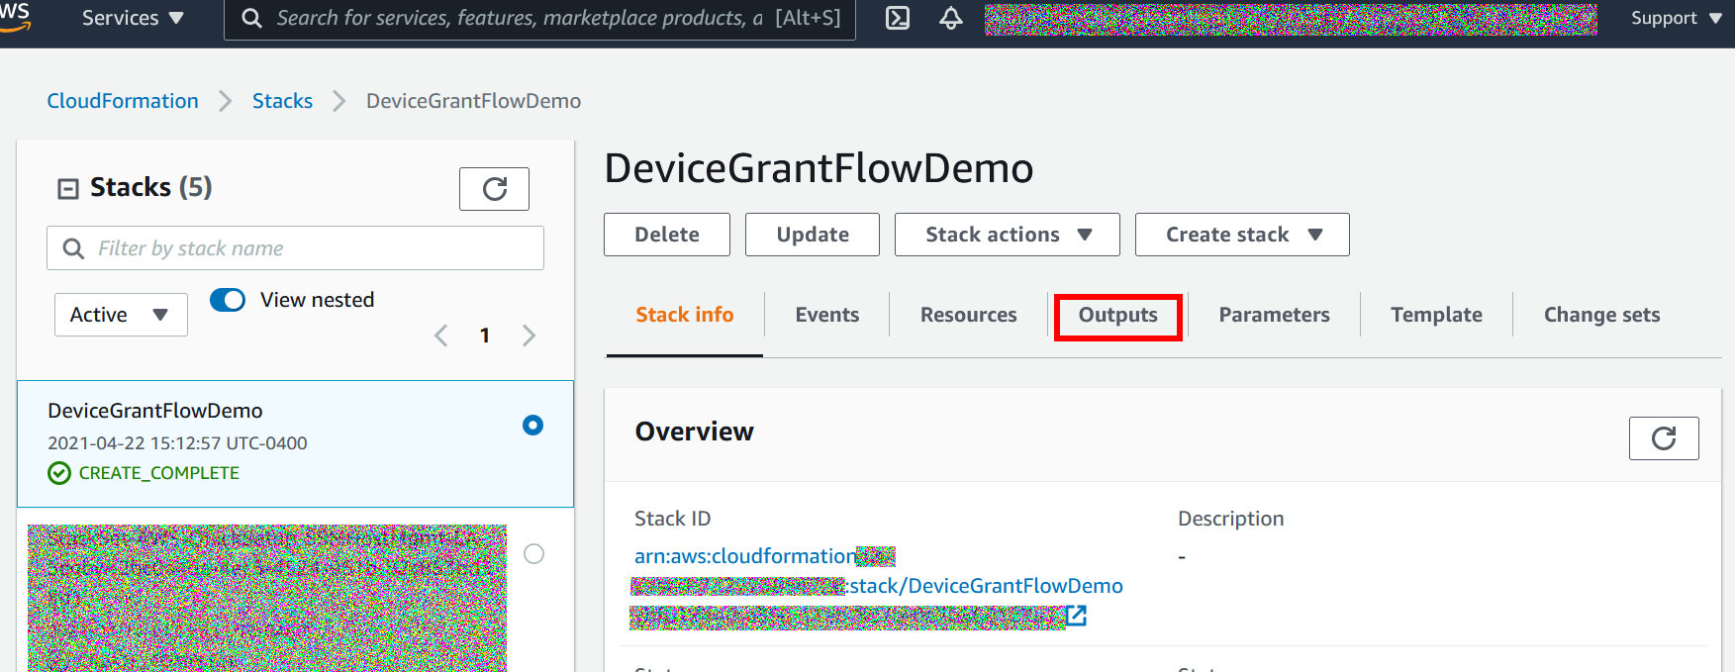Expand the Stack actions dropdown
Screen dimensions: 1735x672
[1008, 235]
